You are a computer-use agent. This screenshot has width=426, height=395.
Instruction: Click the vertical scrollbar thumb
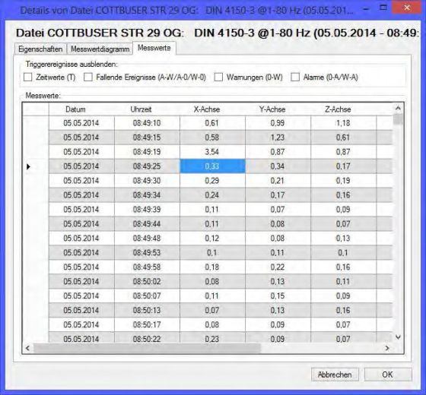coord(398,119)
